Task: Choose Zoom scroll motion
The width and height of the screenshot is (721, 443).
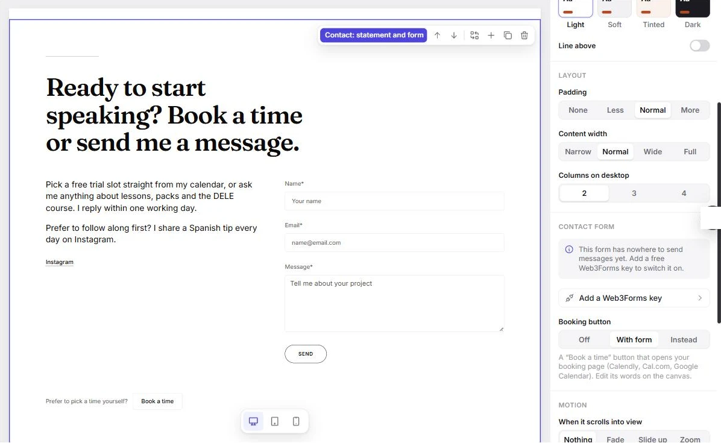Action: coord(690,439)
